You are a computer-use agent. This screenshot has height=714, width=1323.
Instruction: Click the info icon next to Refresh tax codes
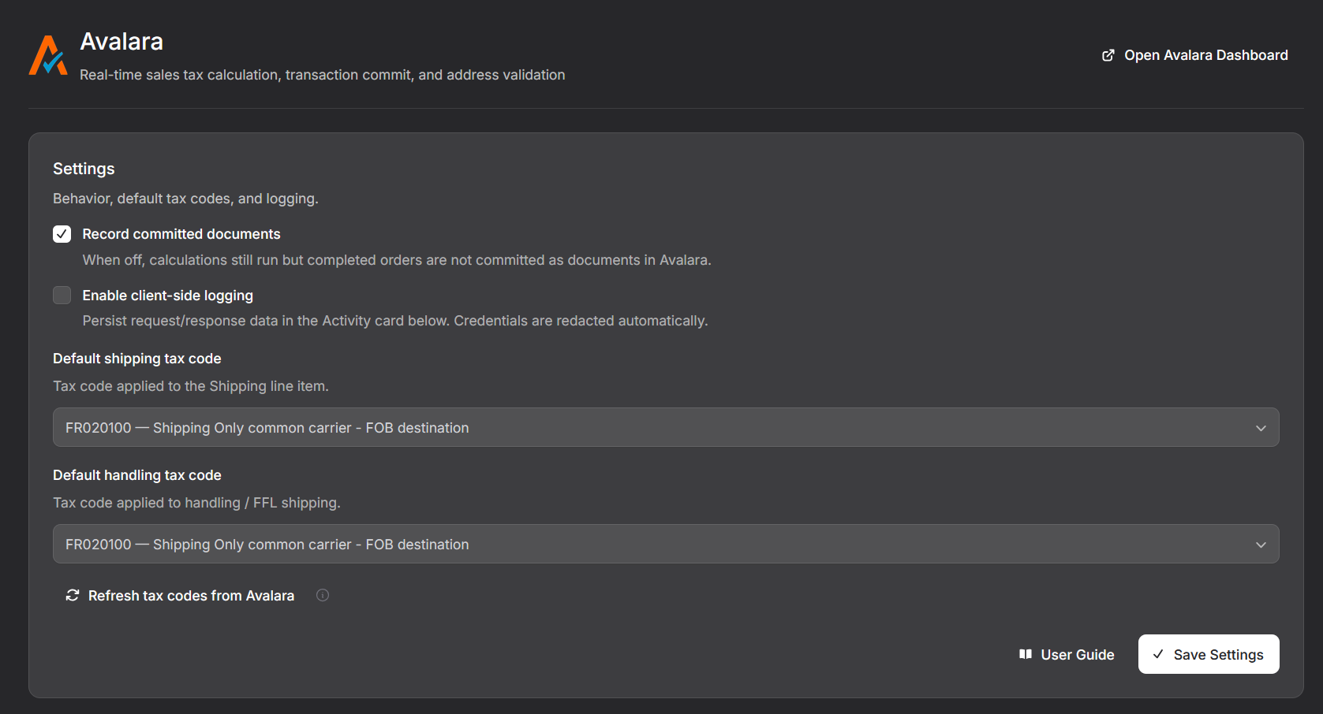(x=323, y=595)
